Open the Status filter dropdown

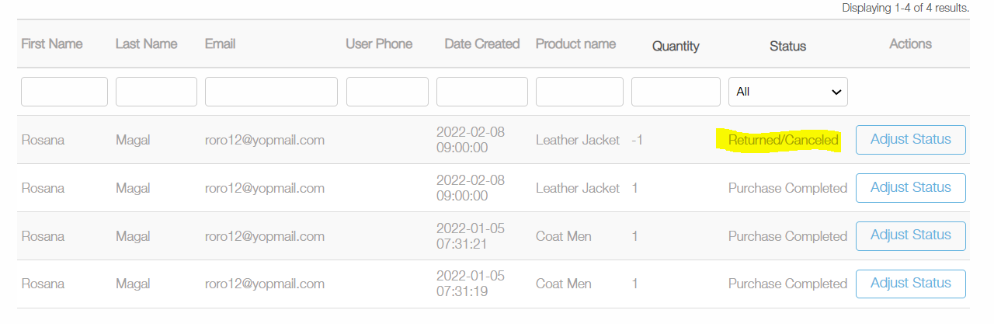pos(787,92)
